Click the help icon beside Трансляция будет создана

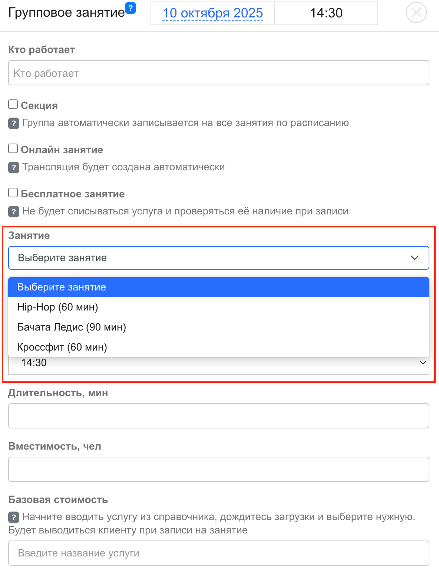point(14,167)
